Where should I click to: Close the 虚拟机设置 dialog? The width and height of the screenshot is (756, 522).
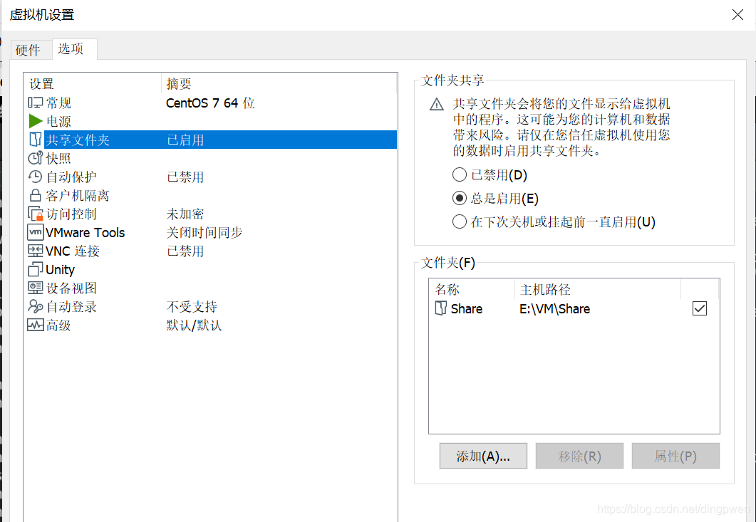point(737,14)
